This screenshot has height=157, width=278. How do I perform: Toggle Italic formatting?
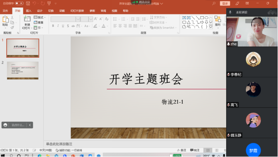(x=58, y=26)
